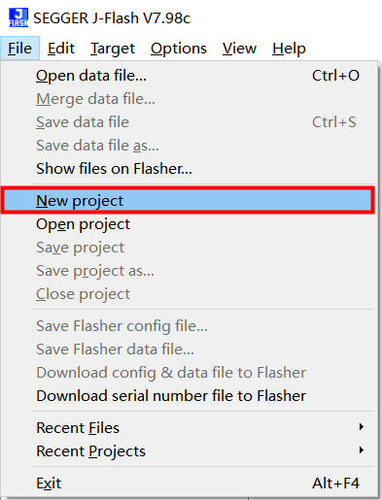Choose Open project from the File menu
The image size is (382, 500).
189,224
